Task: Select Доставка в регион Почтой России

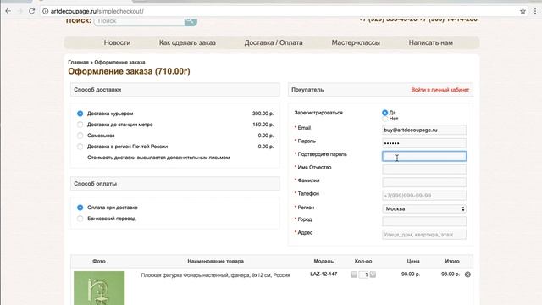Action: pos(80,147)
